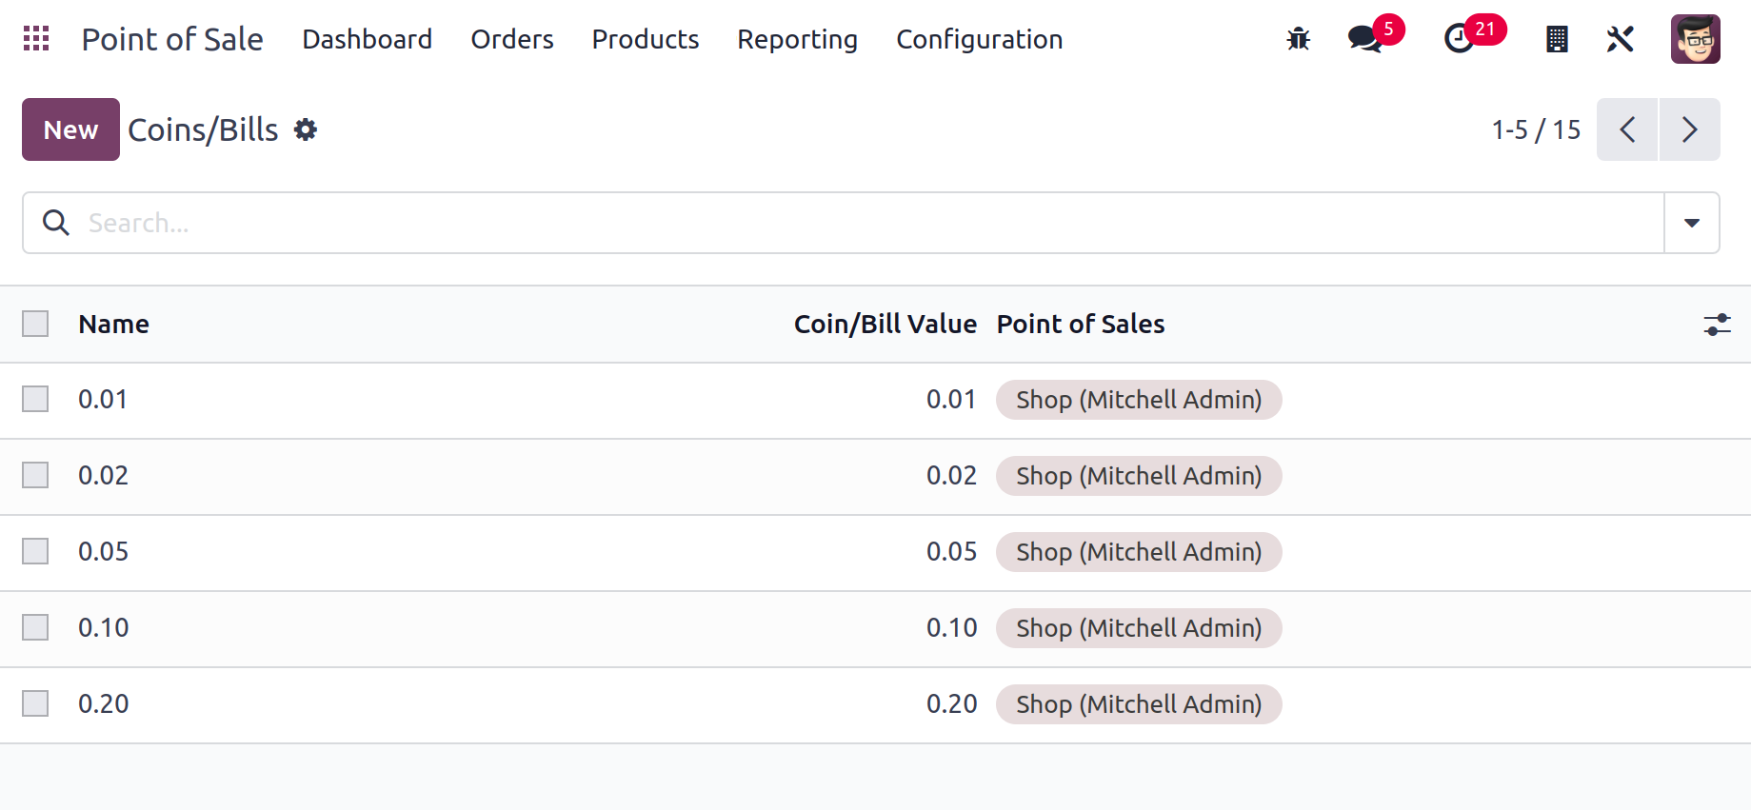
Task: Open the Reporting menu
Action: coord(798,39)
